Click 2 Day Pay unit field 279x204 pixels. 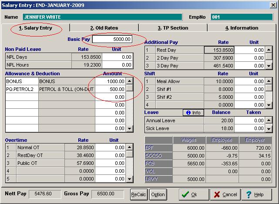pyautogui.click(x=250, y=58)
